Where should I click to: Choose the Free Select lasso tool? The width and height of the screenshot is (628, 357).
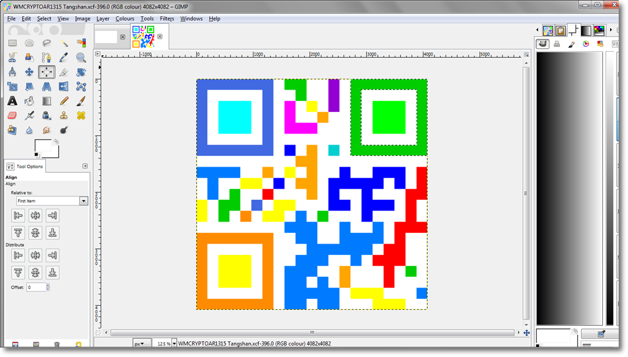click(x=47, y=43)
